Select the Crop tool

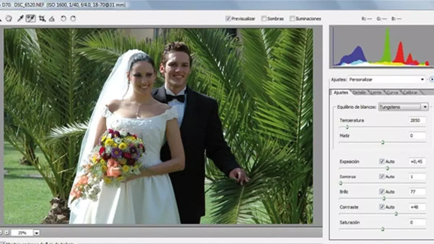42,18
